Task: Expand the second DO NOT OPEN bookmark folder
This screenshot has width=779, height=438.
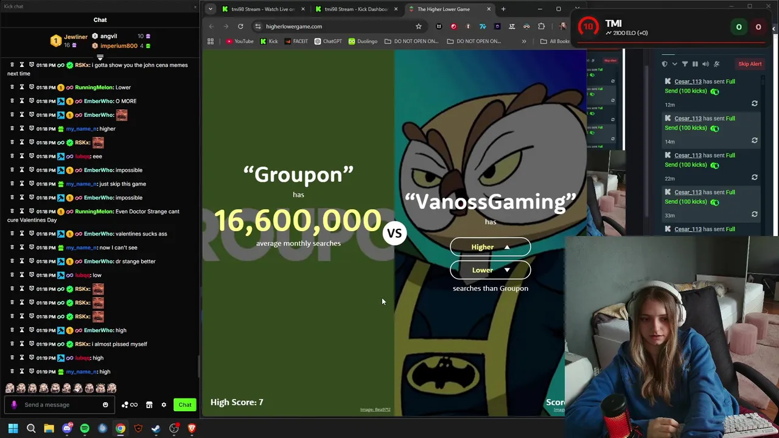Action: coord(474,41)
